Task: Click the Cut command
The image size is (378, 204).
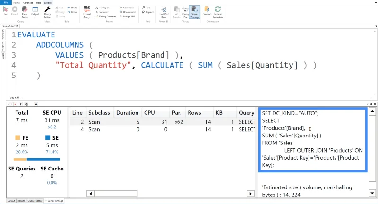Action: 59,8
